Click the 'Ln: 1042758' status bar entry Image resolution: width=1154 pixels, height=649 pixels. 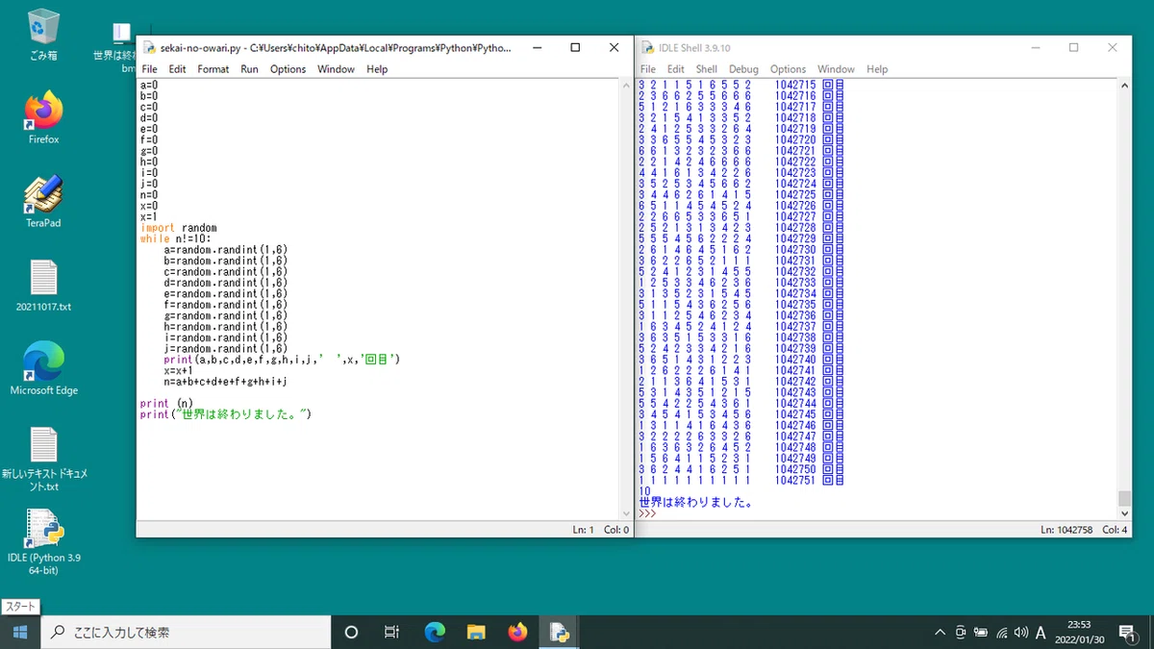click(x=1066, y=530)
